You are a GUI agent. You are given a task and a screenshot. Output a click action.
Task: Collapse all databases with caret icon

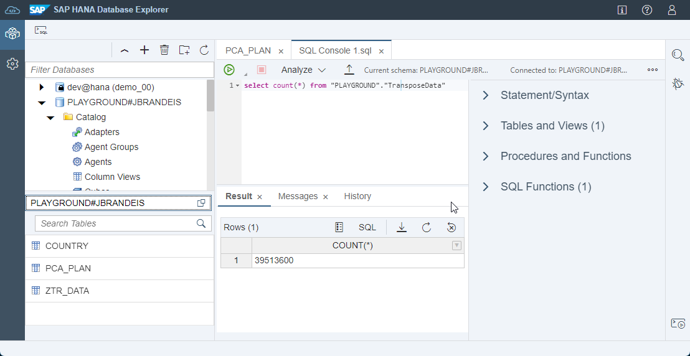pos(125,50)
